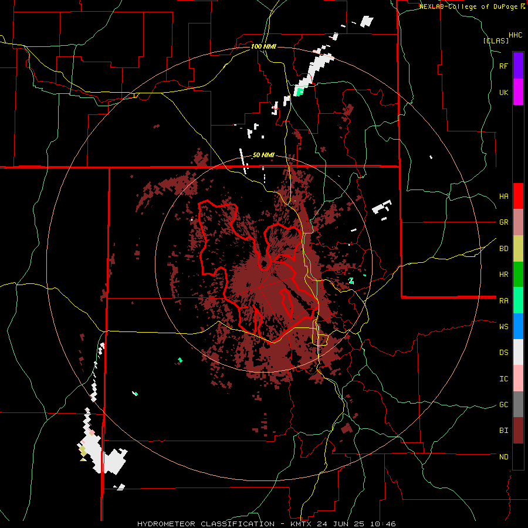528x528 pixels.
Task: Click the NEXLAB-College of DuPage credit text
Action: [468, 6]
